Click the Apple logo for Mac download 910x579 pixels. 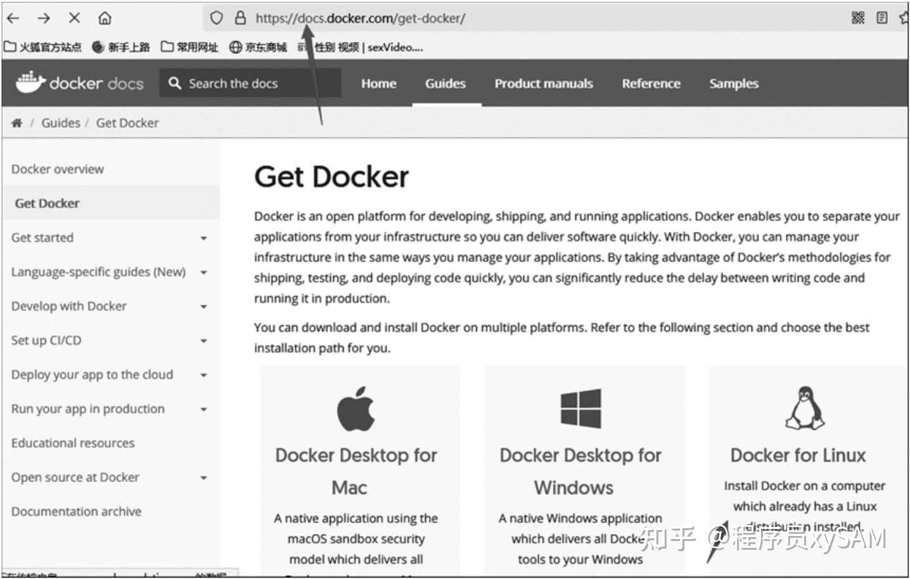tap(356, 409)
